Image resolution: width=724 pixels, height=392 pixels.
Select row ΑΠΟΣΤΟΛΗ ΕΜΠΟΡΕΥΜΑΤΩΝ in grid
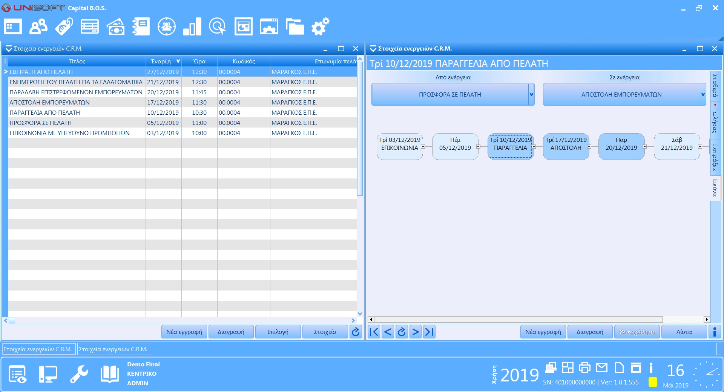pyautogui.click(x=183, y=102)
